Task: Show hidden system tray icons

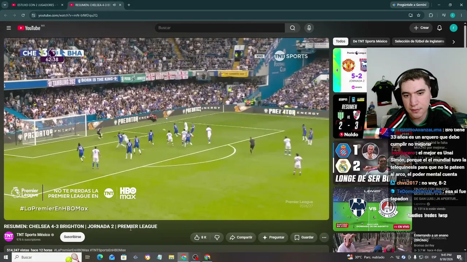Action: pyautogui.click(x=392, y=257)
